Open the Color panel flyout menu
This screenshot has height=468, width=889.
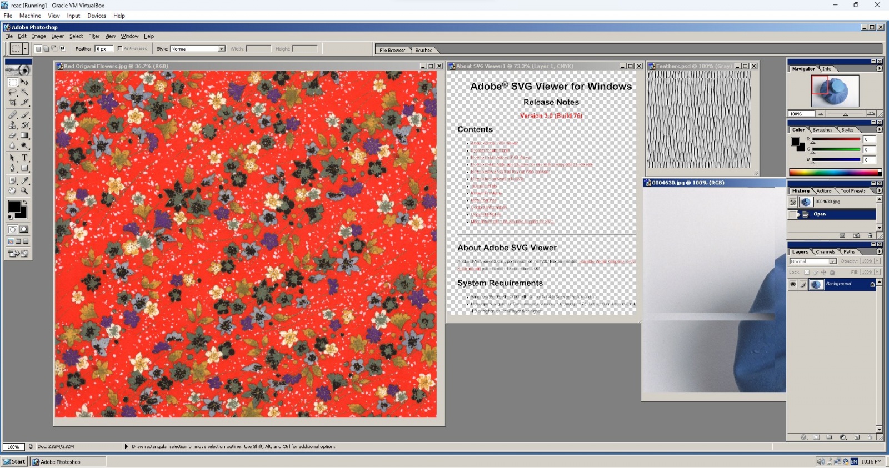coord(879,129)
